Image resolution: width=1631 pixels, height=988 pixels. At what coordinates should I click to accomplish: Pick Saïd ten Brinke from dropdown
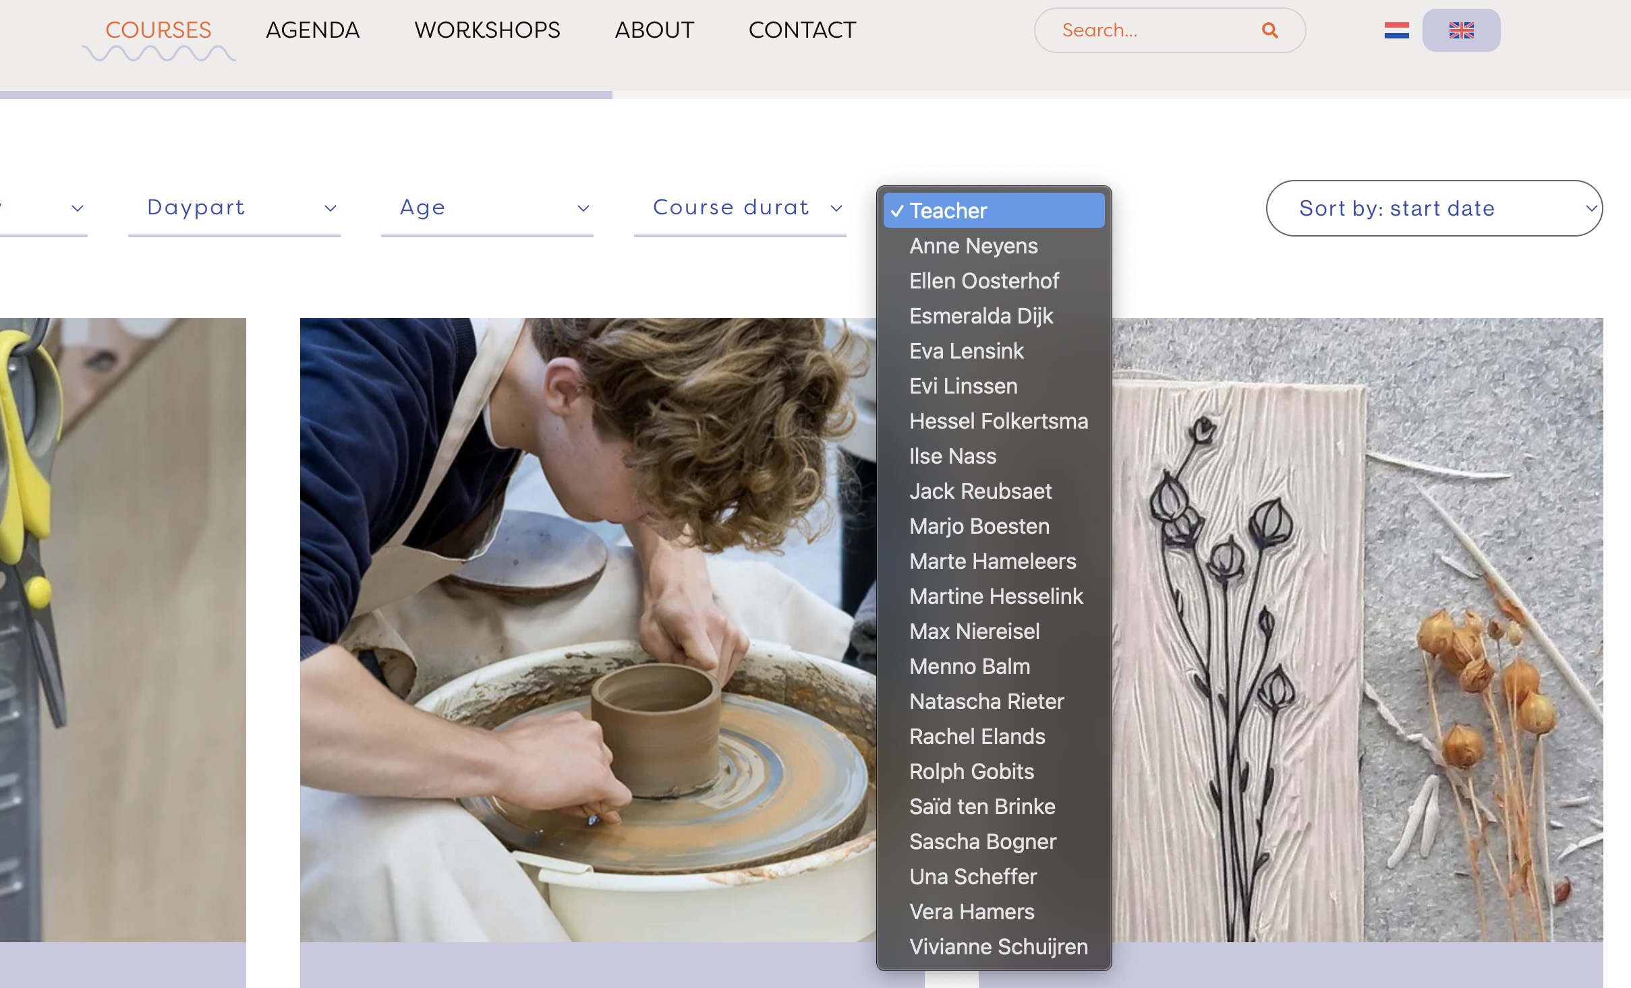click(x=982, y=807)
